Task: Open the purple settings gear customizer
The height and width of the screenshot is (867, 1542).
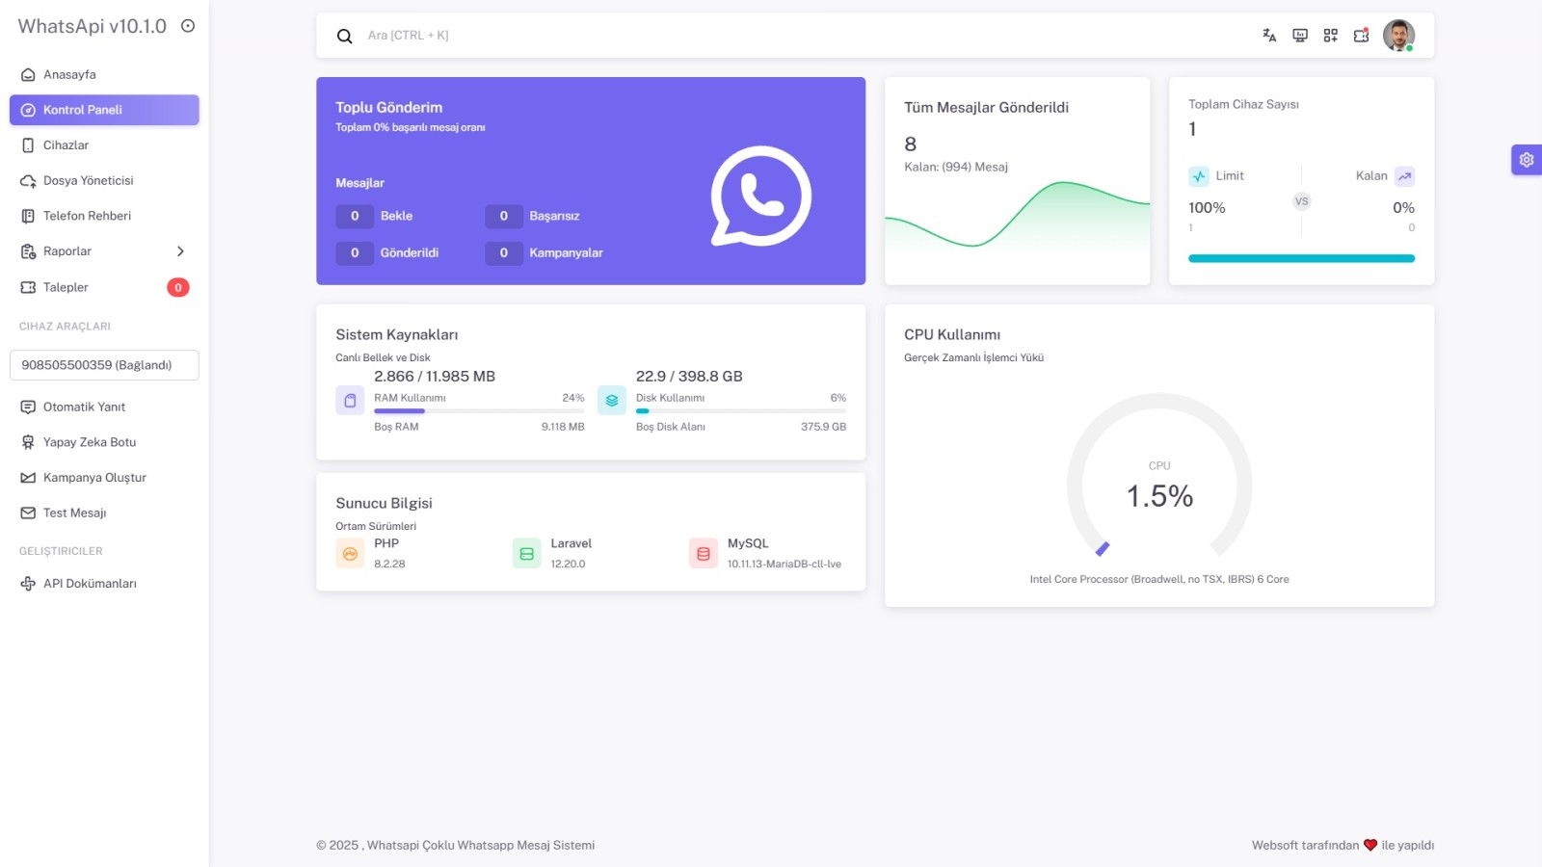Action: tap(1527, 160)
